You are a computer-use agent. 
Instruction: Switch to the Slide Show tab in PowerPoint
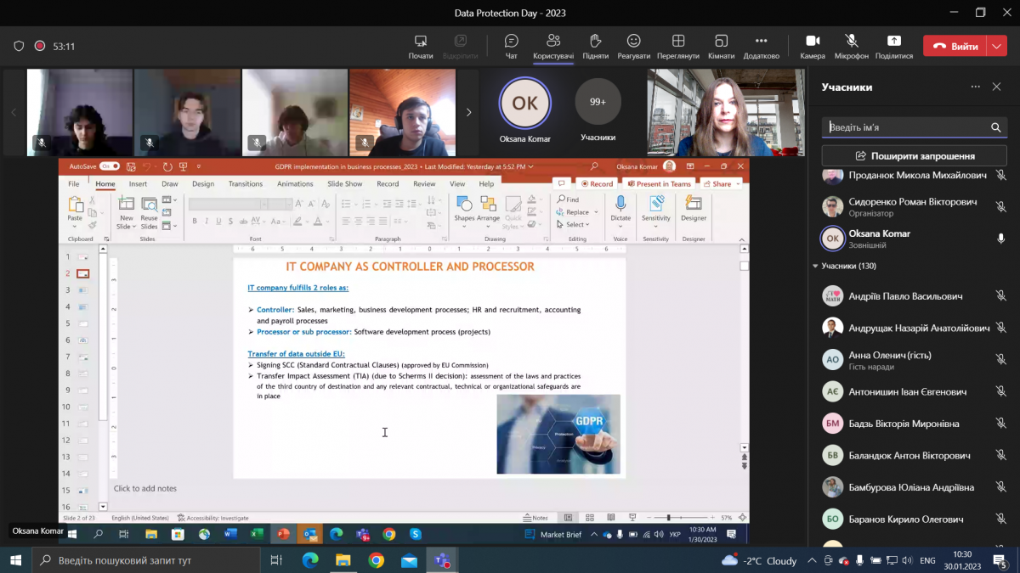coord(345,183)
